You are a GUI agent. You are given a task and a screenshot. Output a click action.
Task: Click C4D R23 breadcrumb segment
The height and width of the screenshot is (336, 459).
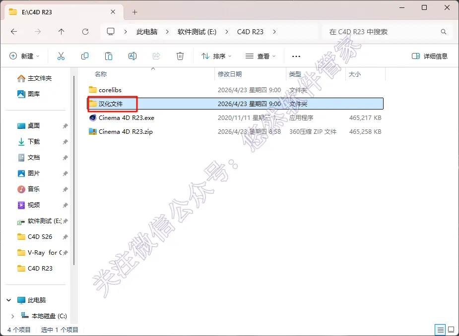coord(250,32)
